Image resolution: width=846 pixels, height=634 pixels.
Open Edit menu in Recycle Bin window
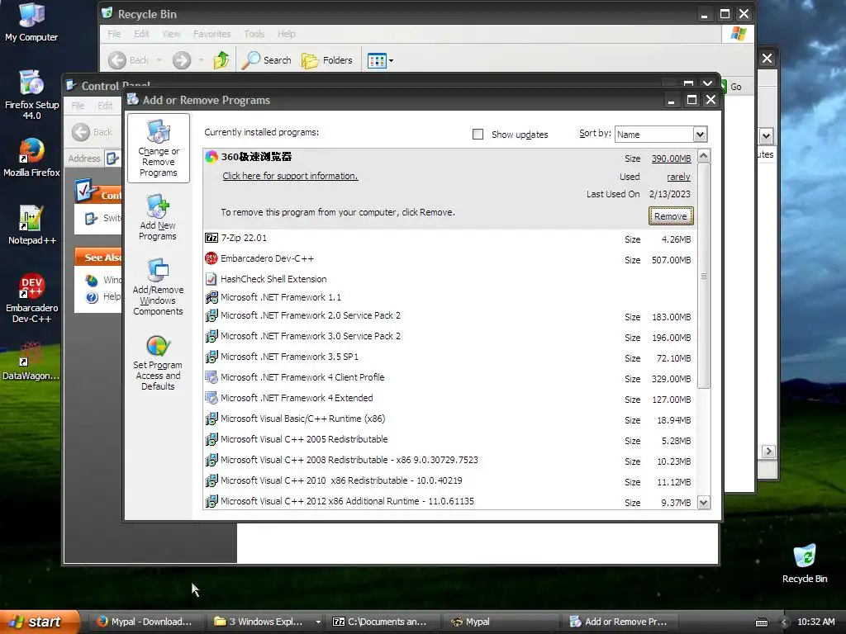(141, 34)
